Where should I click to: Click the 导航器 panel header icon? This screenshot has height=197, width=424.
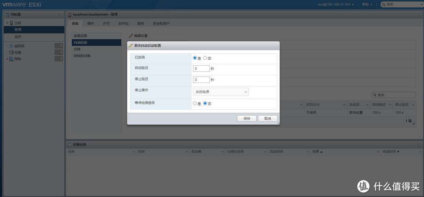(7, 15)
